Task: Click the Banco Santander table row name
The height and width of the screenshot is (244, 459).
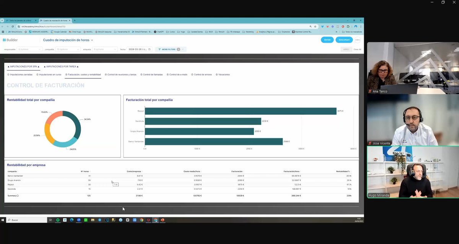Action: [15, 176]
